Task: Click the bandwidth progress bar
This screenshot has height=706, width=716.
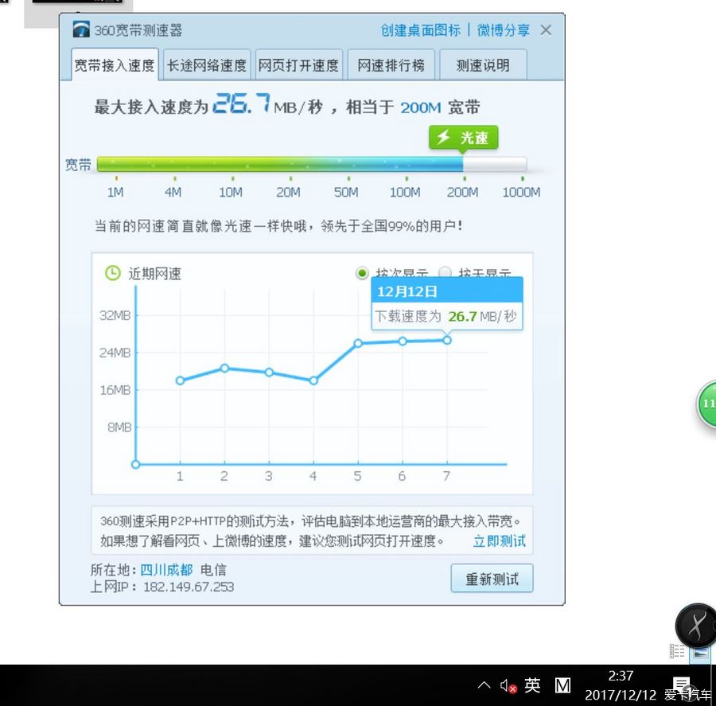Action: [x=312, y=164]
